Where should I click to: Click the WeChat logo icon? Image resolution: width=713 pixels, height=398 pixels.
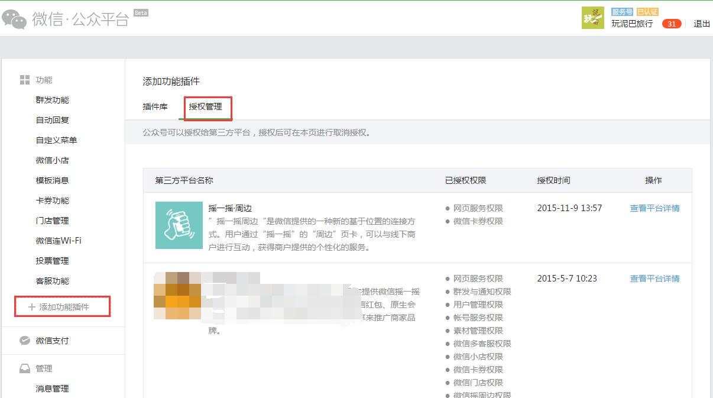point(15,19)
